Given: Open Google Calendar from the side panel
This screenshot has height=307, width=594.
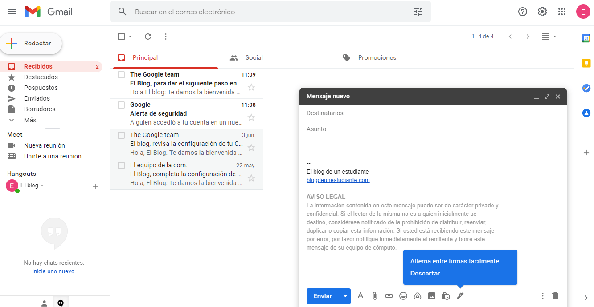Looking at the screenshot, I should pyautogui.click(x=586, y=38).
